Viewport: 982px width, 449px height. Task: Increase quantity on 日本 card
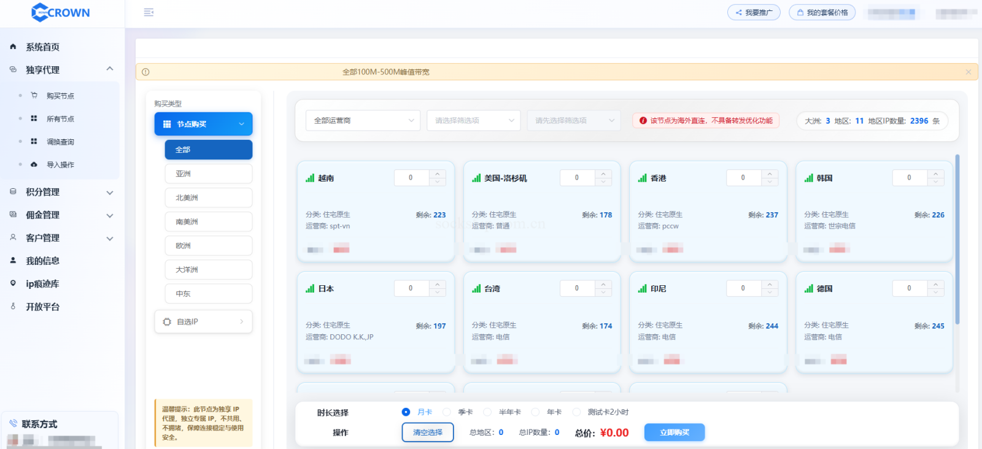pos(438,285)
